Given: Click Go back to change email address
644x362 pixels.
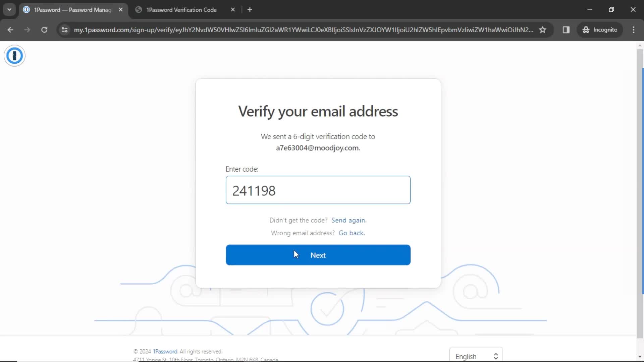Looking at the screenshot, I should tap(352, 233).
